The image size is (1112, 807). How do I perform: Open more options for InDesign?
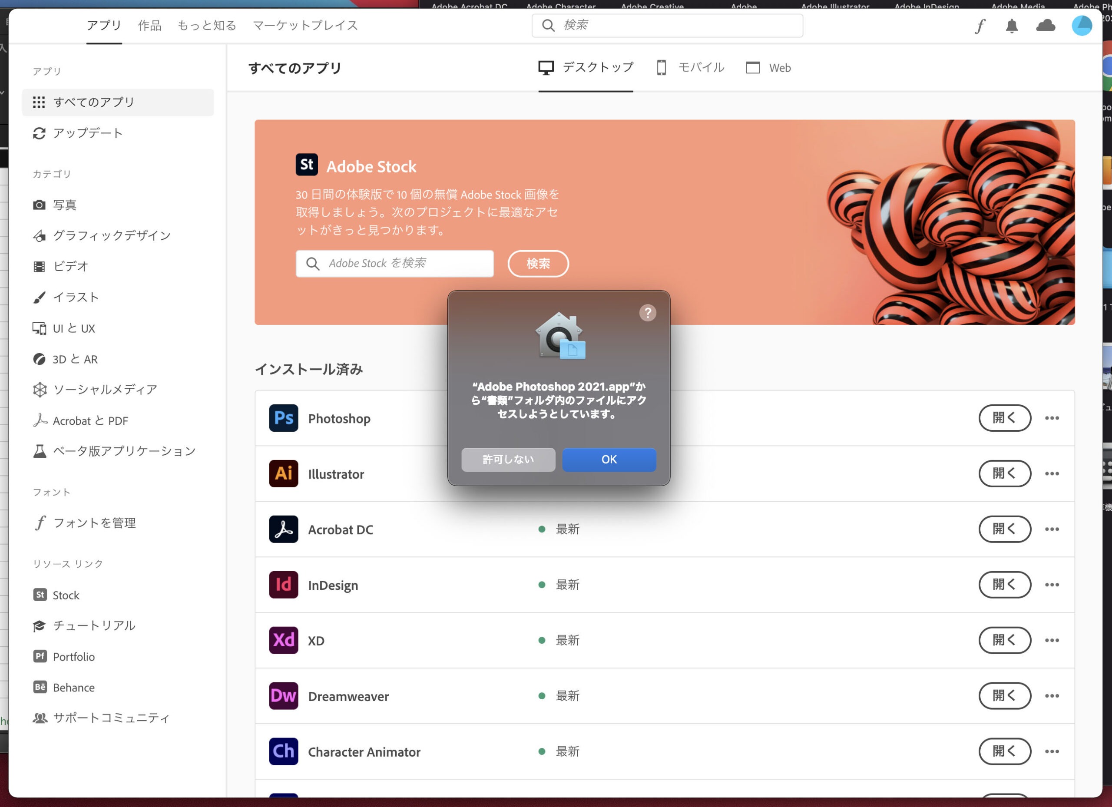point(1052,585)
